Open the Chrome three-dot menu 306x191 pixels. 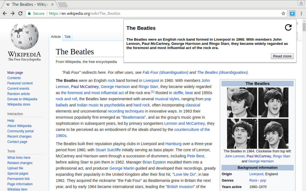click(x=301, y=13)
